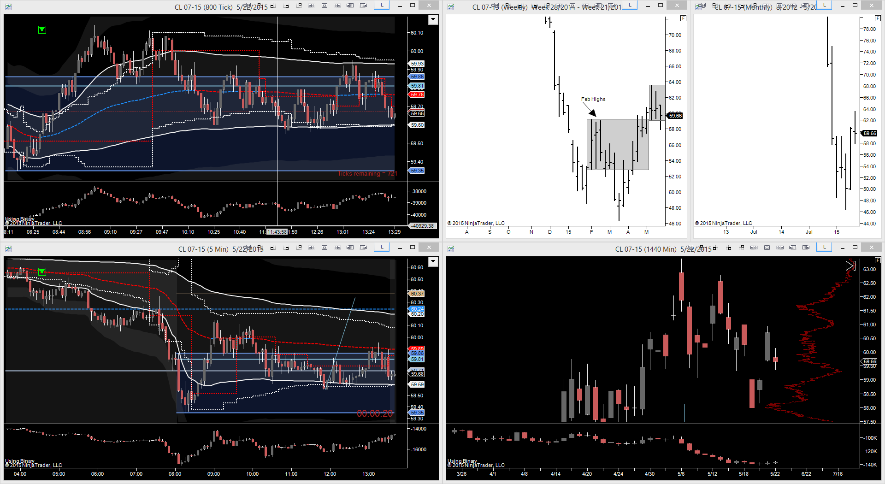The width and height of the screenshot is (885, 484).
Task: Click the green arrow marker in the 800 Tick chart
Action: [42, 30]
